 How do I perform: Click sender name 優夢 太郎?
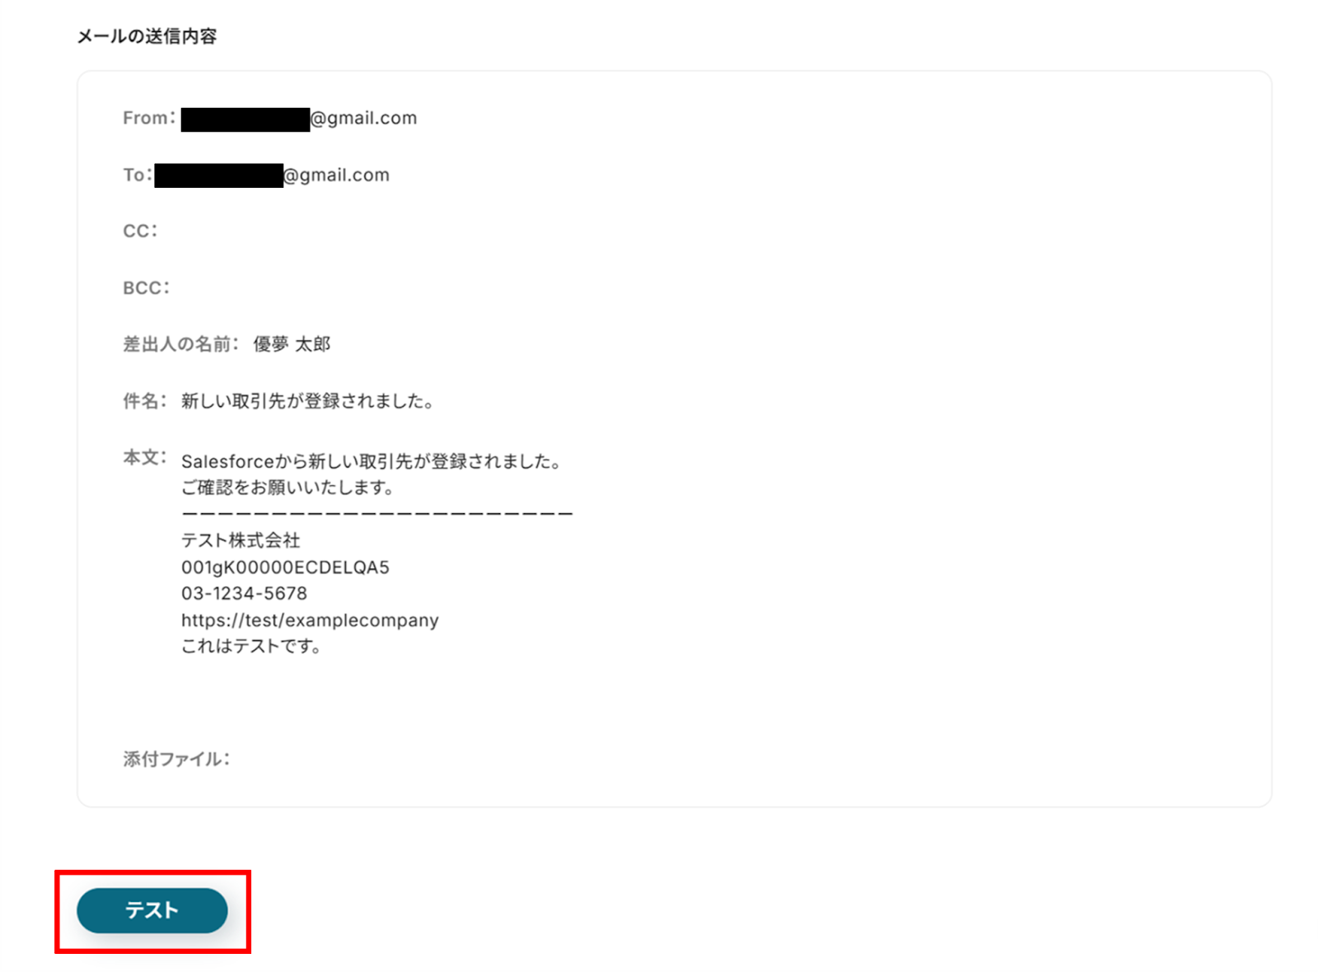pos(292,344)
